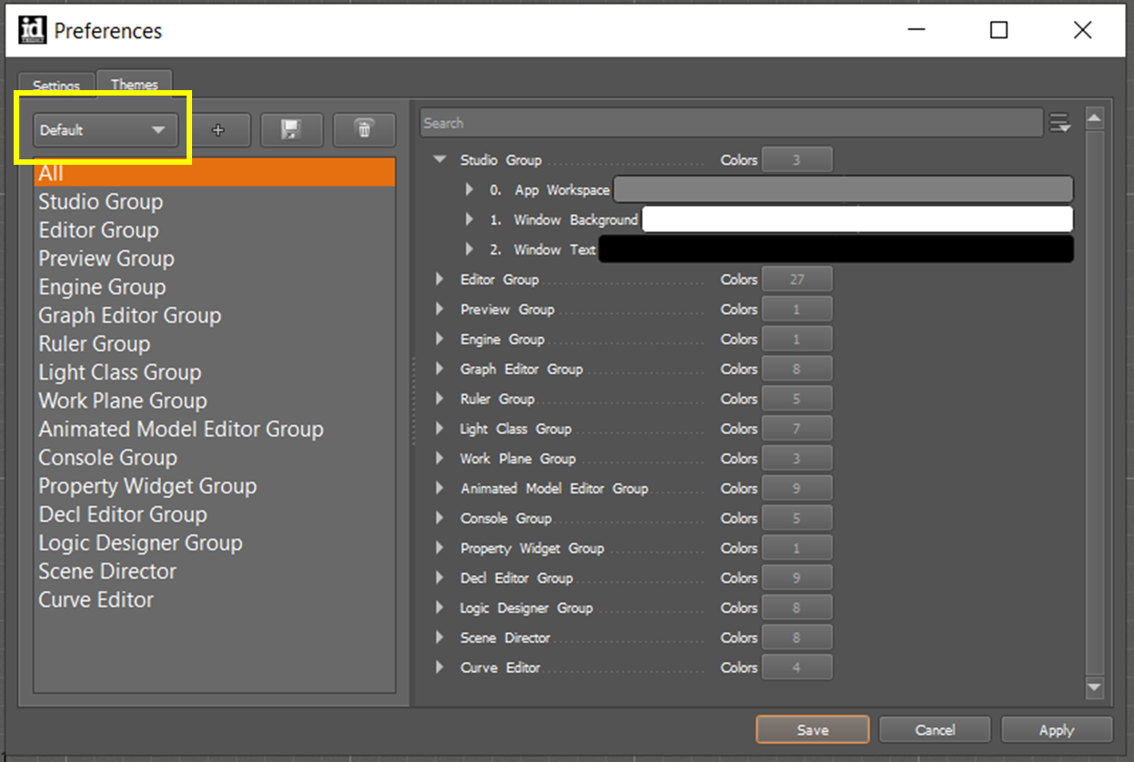Select Editor Group in the left list
Viewport: 1134px width, 762px height.
click(215, 230)
